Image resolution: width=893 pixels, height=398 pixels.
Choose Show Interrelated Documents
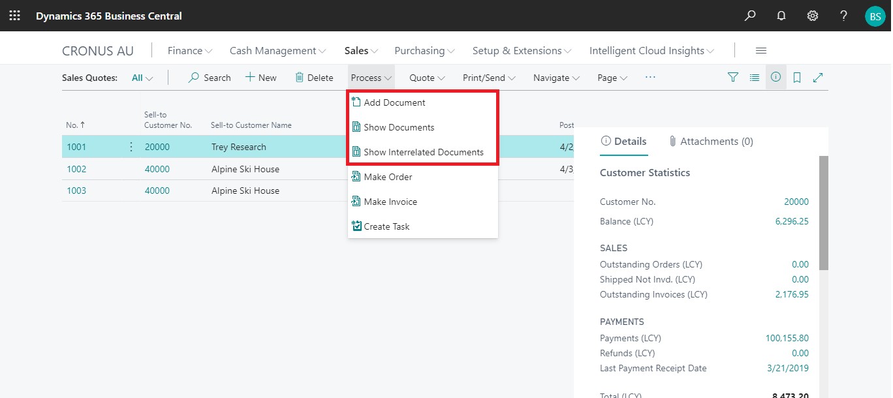(423, 152)
